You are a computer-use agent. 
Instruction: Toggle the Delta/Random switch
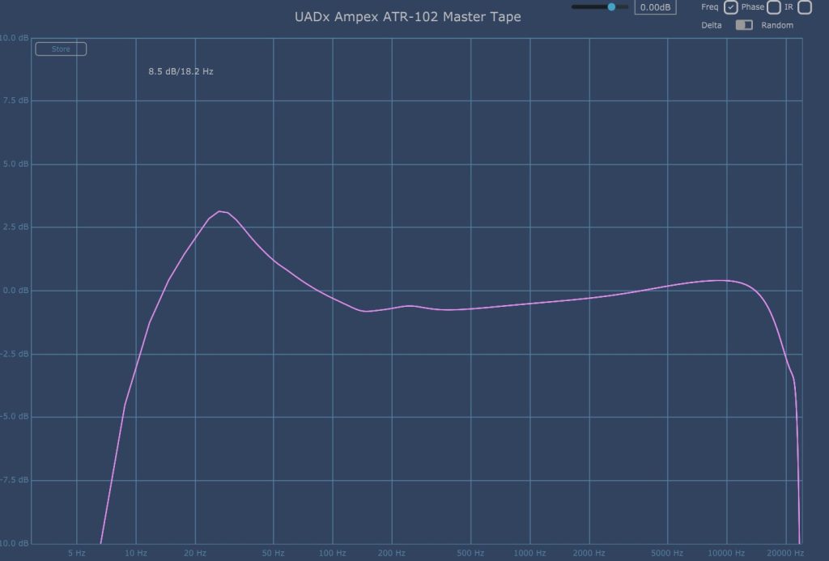pyautogui.click(x=743, y=25)
